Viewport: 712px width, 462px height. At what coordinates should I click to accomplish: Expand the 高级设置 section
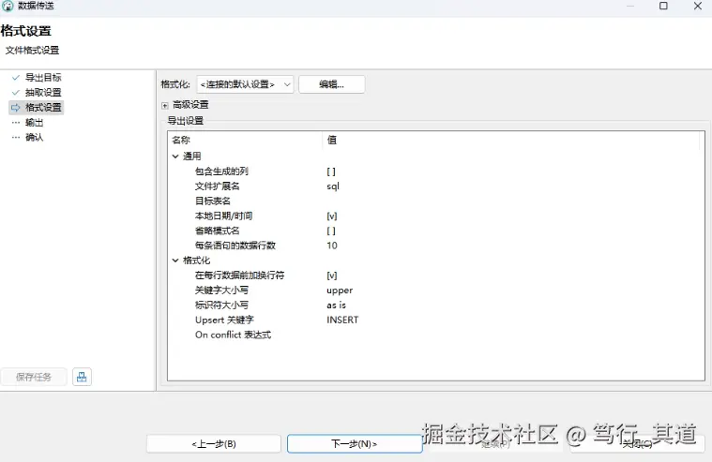click(165, 106)
